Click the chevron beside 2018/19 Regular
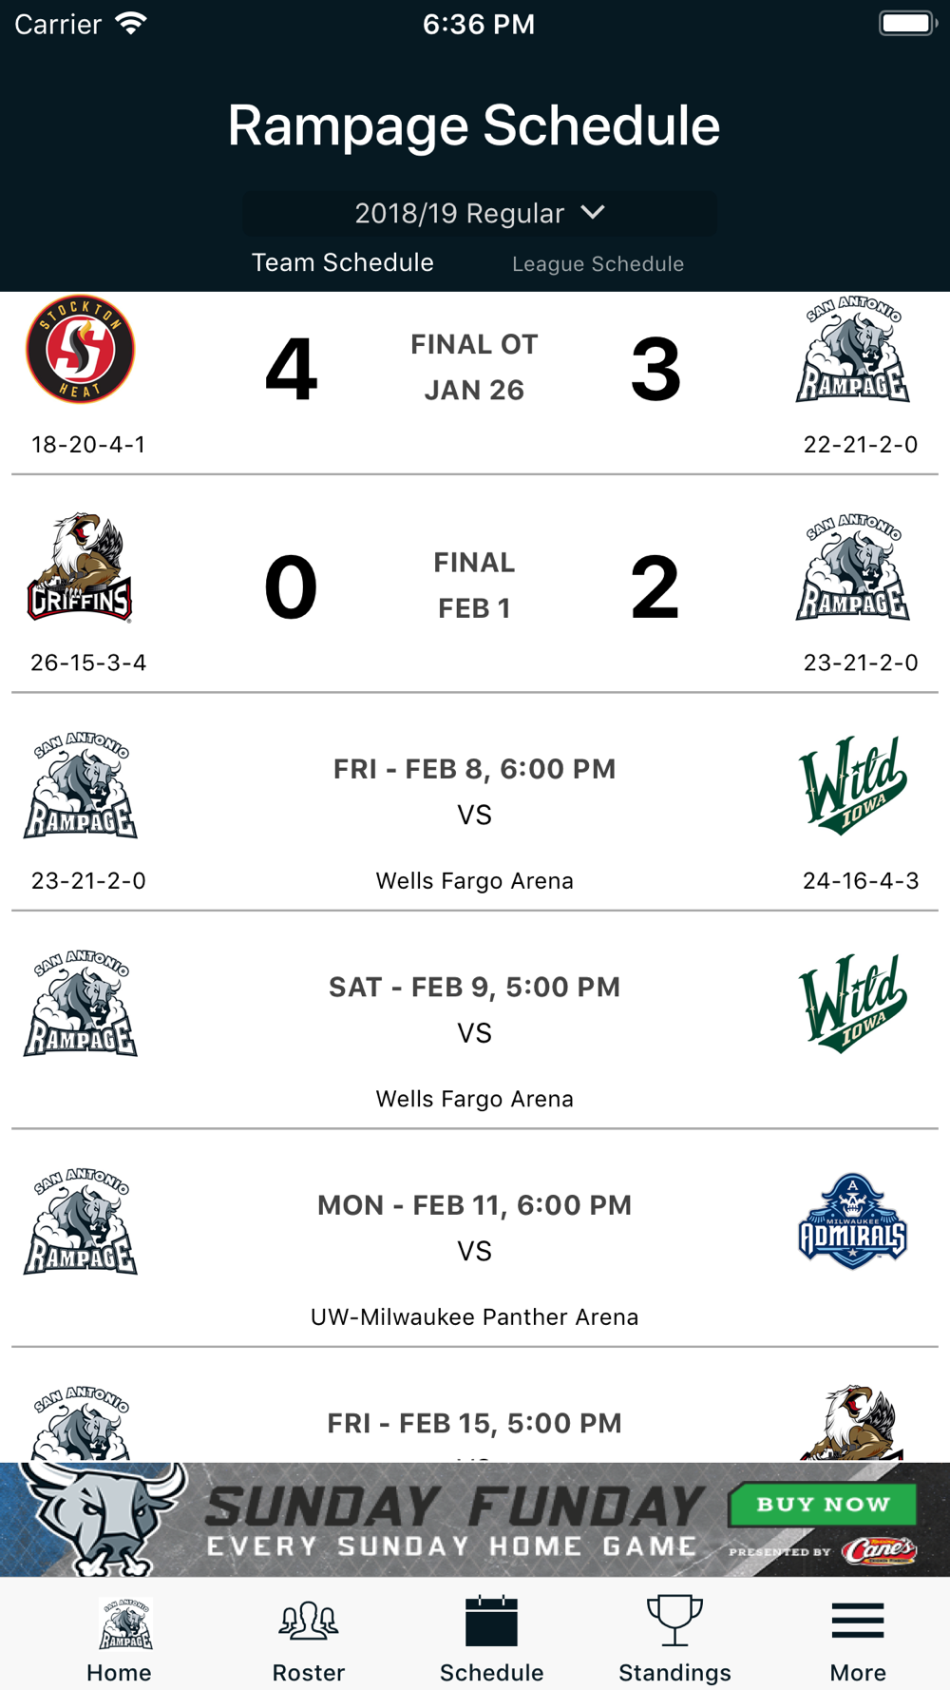This screenshot has height=1690, width=950. (x=593, y=213)
